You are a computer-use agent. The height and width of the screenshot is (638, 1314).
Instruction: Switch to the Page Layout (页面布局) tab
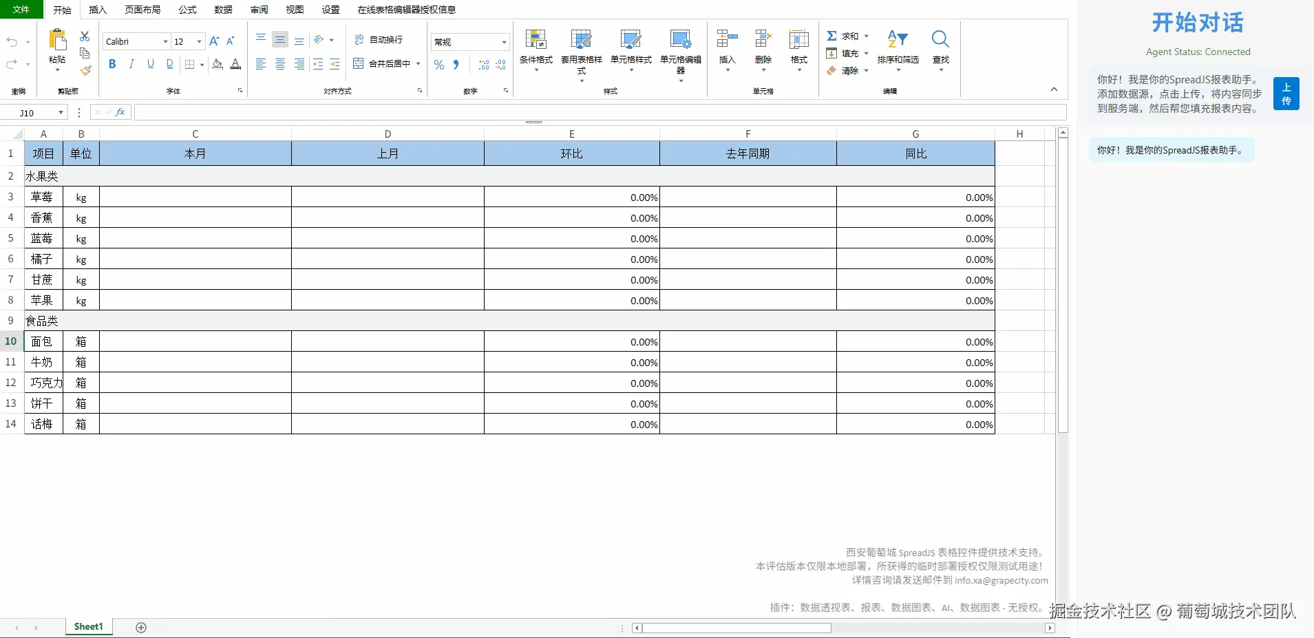142,10
